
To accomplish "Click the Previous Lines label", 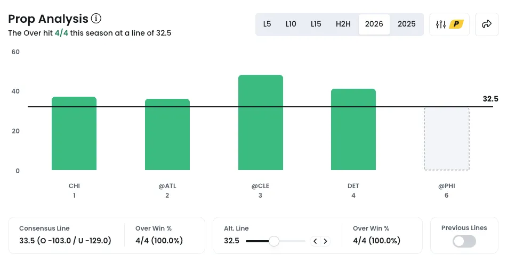I will pyautogui.click(x=464, y=227).
